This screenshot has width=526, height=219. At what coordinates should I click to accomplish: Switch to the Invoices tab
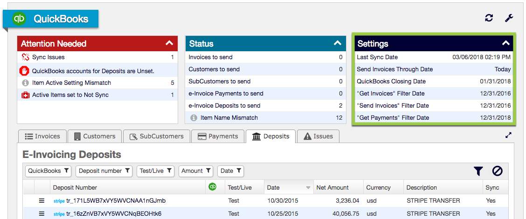(42, 136)
